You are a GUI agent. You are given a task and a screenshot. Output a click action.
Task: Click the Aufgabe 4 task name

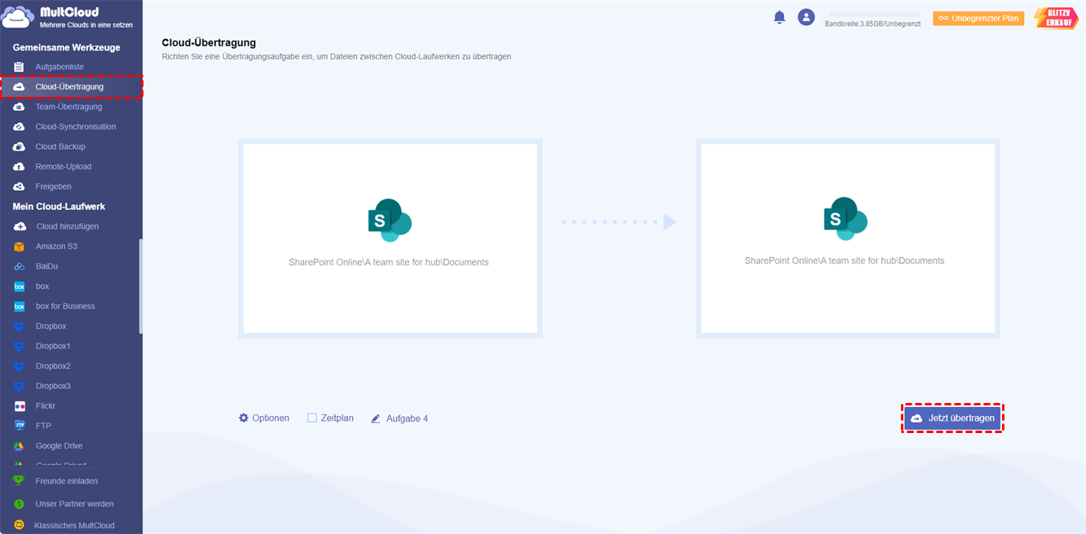tap(407, 418)
